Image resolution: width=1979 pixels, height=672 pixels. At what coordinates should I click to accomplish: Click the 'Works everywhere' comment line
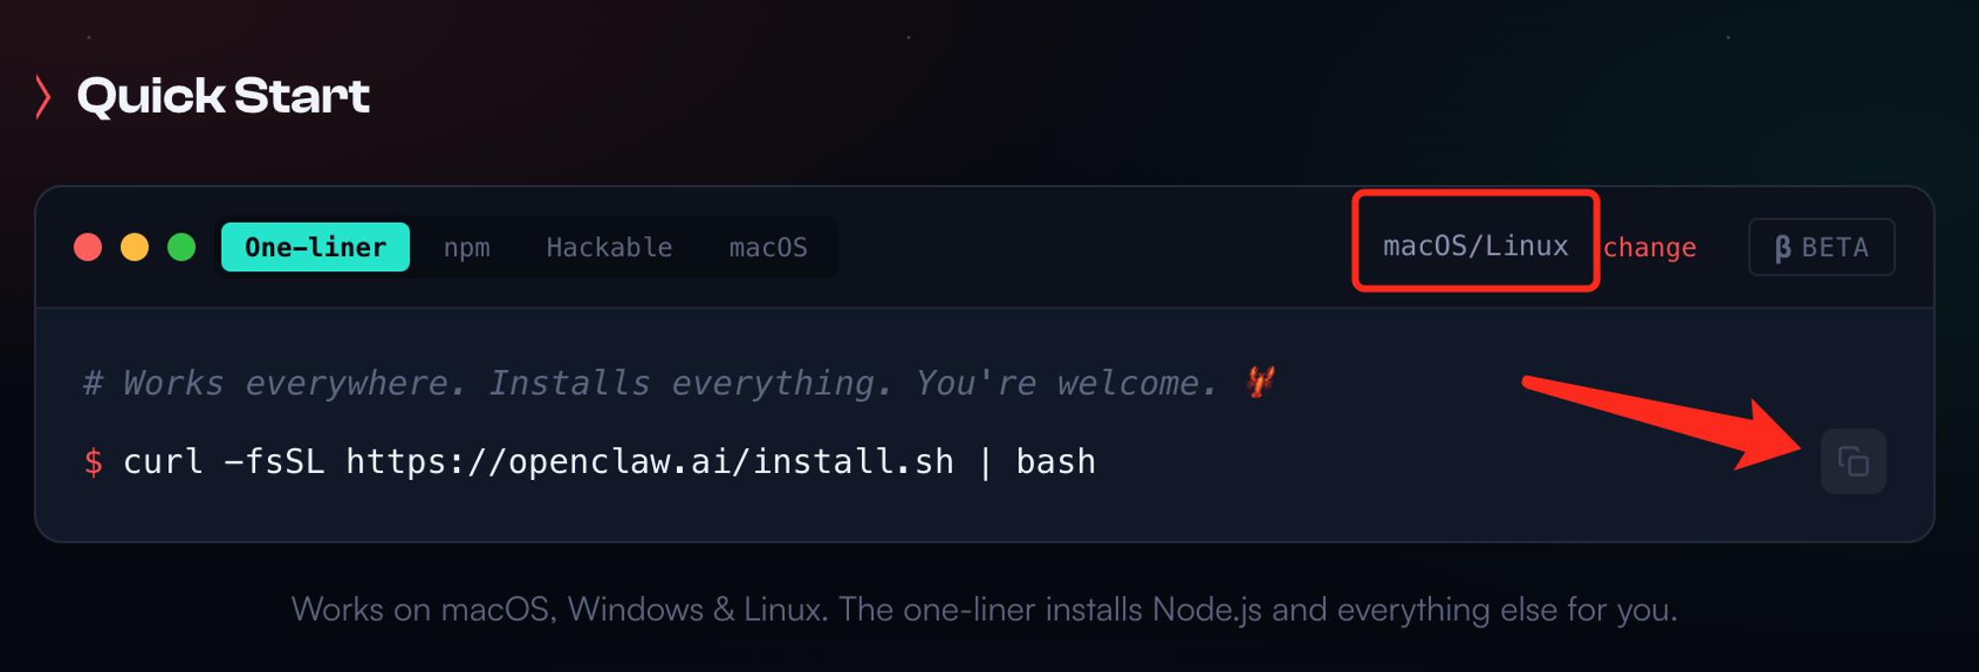649,383
